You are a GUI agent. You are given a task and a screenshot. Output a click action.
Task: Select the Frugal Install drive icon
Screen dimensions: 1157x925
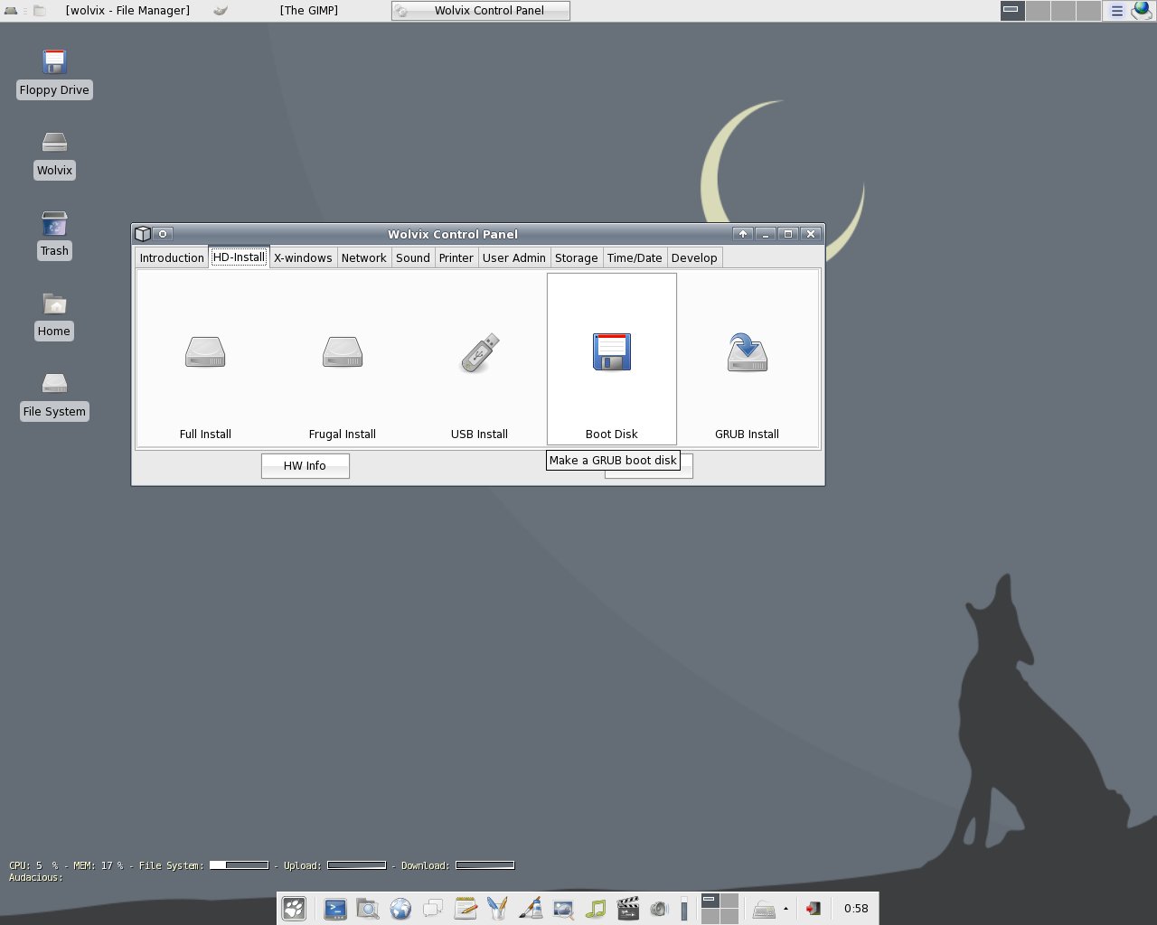coord(343,352)
